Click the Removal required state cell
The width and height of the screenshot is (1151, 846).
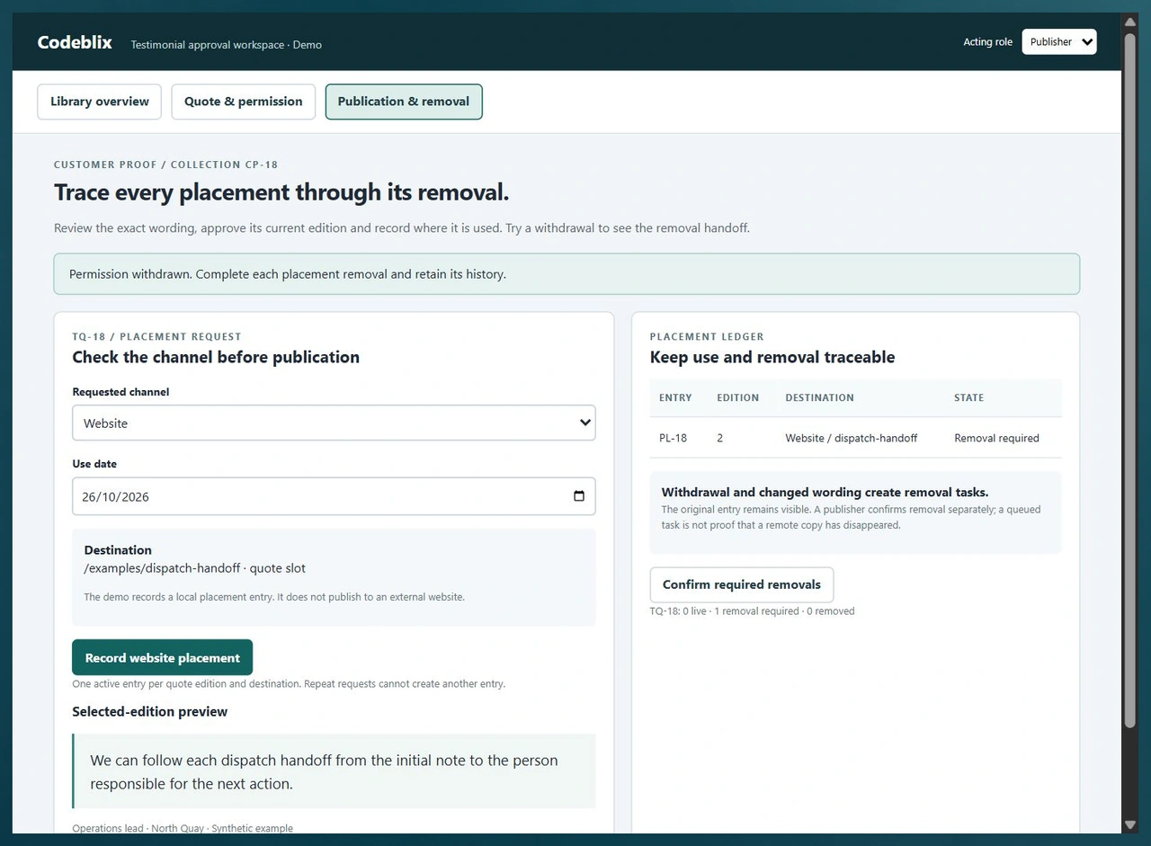pos(996,438)
